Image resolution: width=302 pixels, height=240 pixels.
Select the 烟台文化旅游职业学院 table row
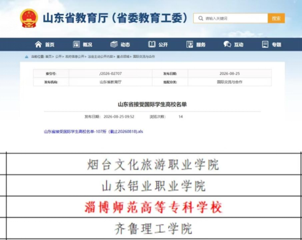(x=153, y=164)
